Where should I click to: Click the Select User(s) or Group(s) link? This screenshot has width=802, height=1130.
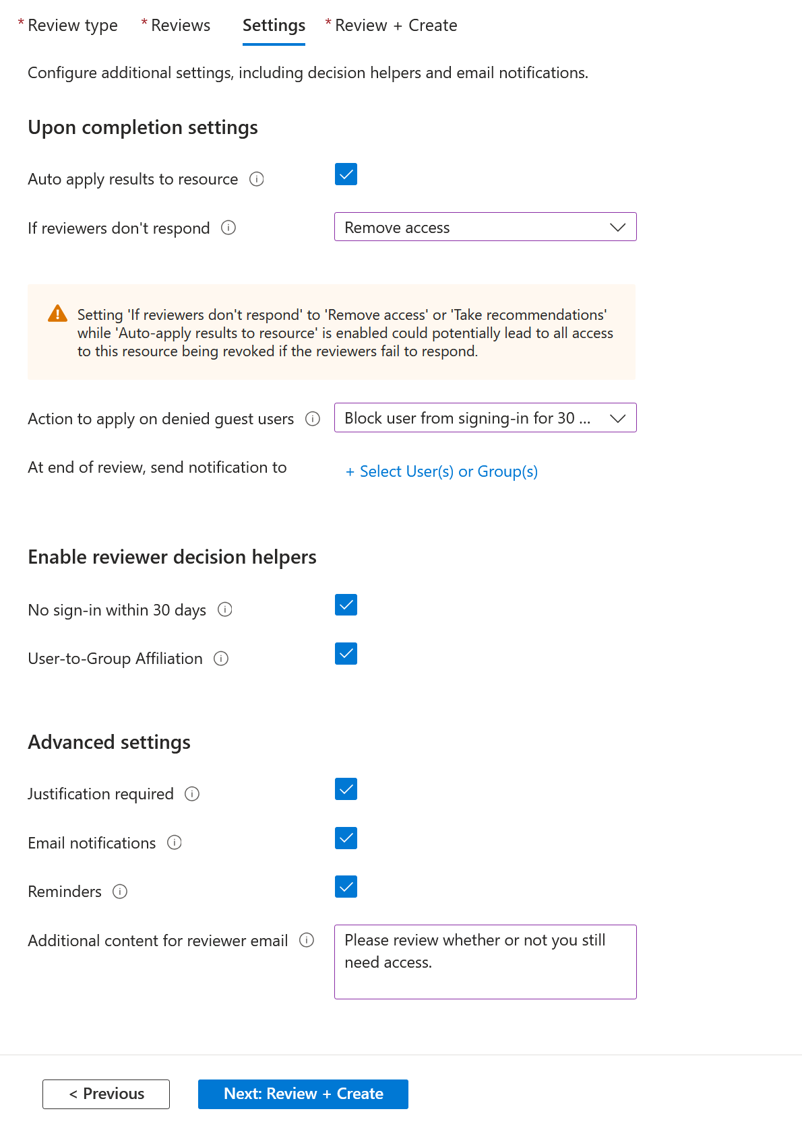click(x=441, y=471)
